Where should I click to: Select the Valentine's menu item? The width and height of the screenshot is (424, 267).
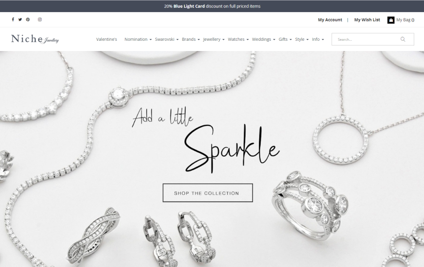(x=106, y=39)
